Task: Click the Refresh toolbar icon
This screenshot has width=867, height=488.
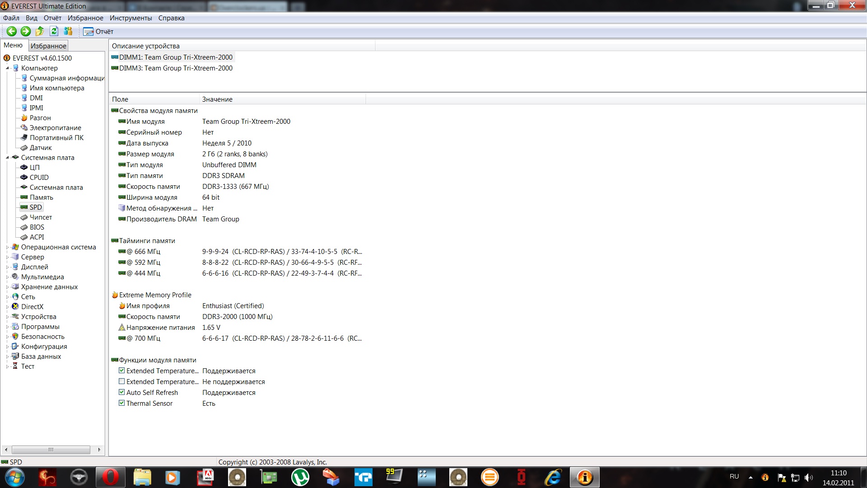Action: click(54, 31)
